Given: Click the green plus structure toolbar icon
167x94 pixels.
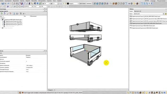Looking at the screenshot, I should (2, 14).
